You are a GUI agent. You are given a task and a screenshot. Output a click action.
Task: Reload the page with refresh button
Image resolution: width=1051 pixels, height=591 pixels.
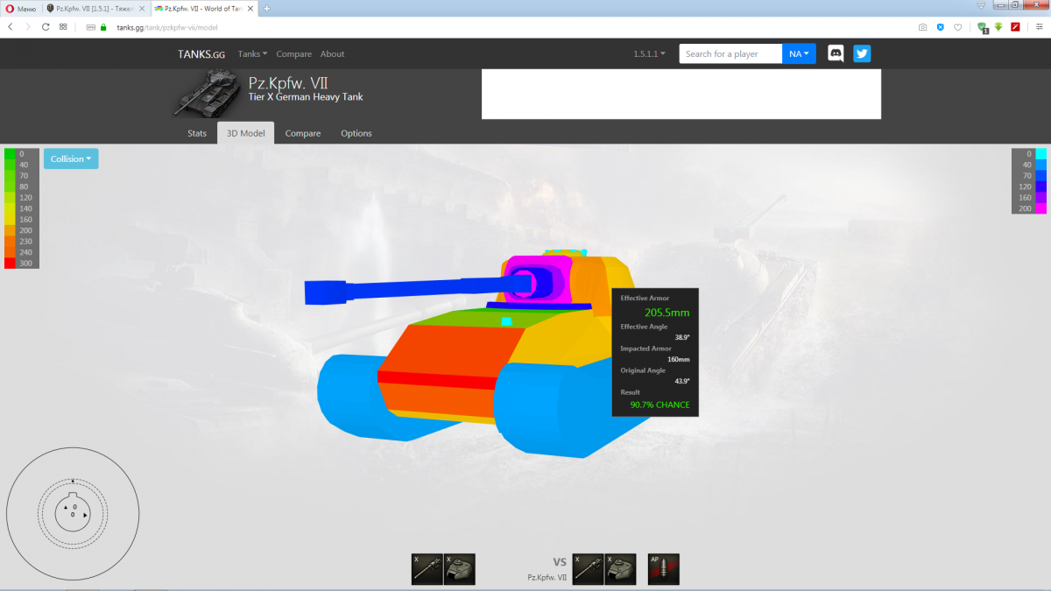click(46, 27)
